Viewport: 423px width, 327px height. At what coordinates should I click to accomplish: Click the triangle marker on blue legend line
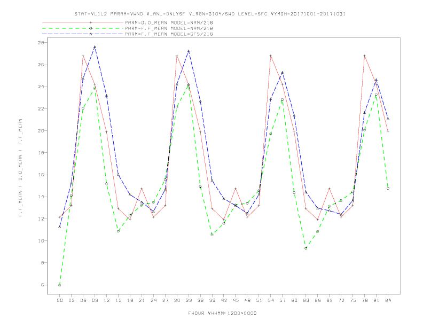(91, 34)
